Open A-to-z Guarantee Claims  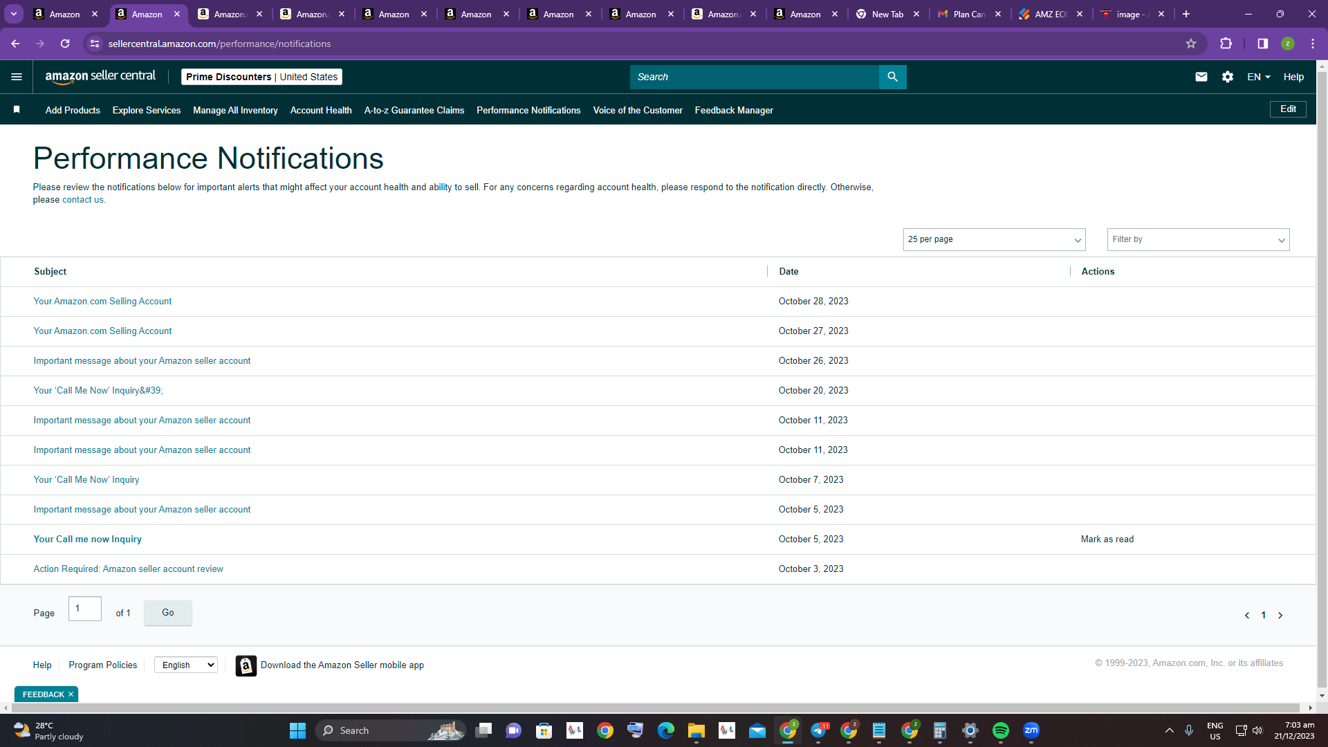coord(414,111)
